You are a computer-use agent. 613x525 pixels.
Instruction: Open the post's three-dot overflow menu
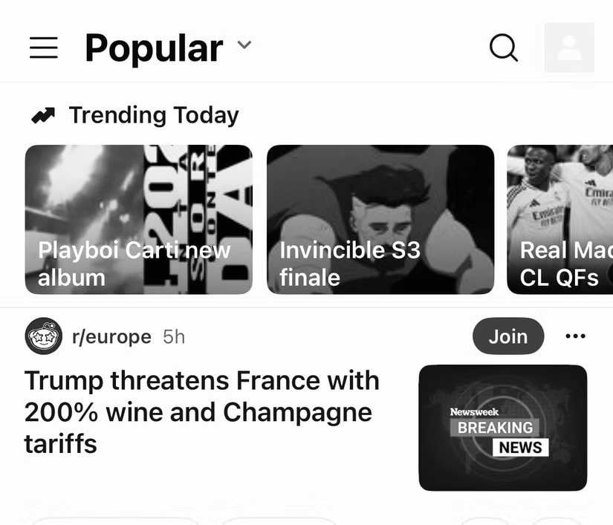(575, 336)
